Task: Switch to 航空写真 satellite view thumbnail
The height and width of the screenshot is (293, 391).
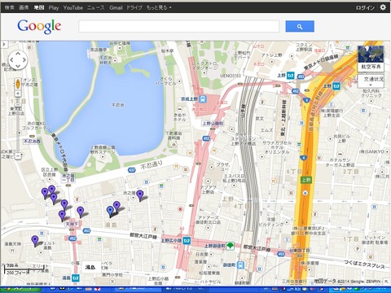Action: [x=371, y=59]
